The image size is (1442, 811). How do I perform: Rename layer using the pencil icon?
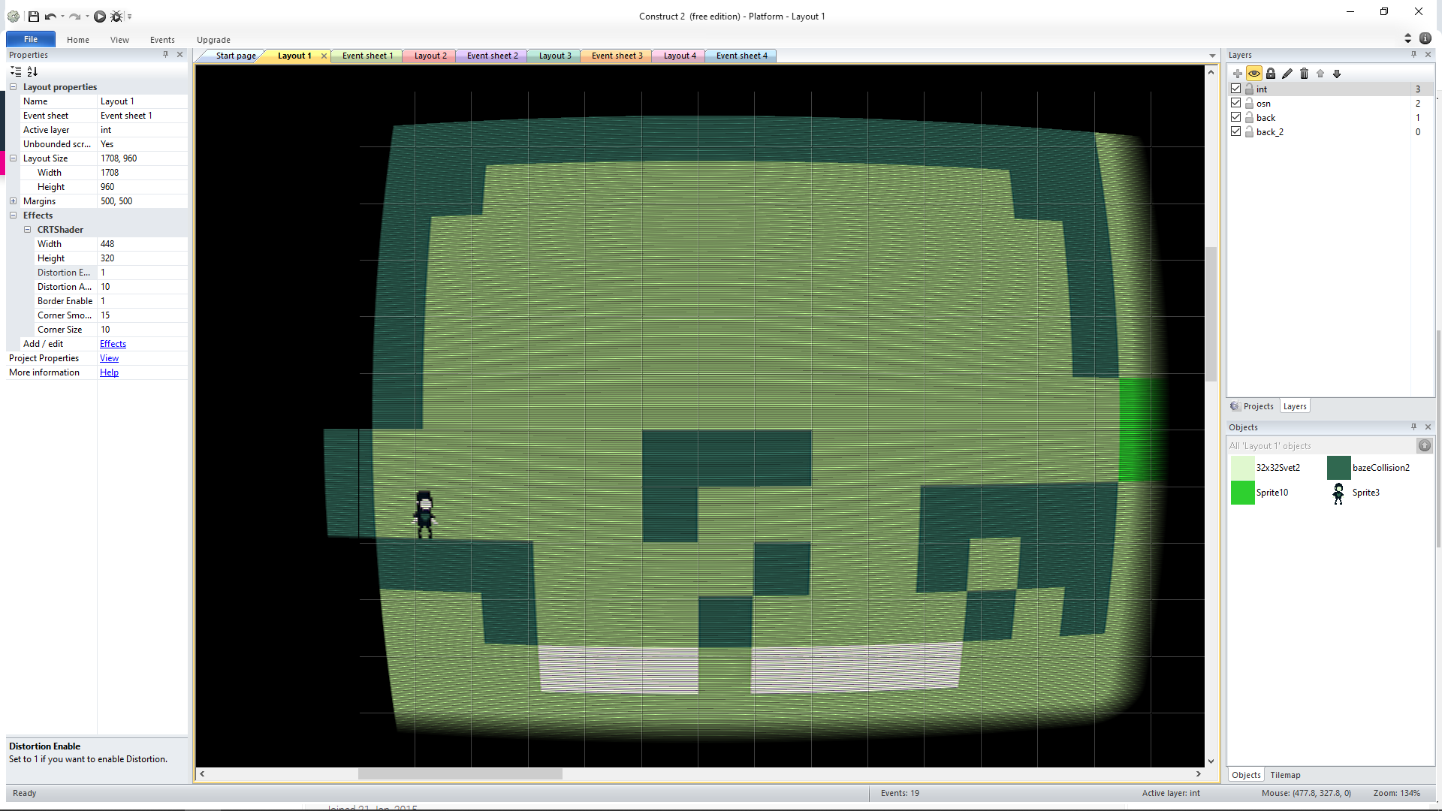tap(1287, 74)
